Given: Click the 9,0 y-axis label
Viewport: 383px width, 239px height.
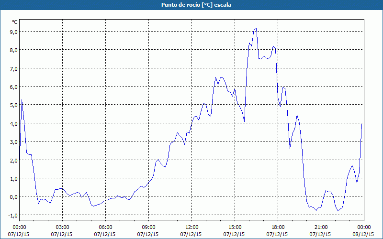Looking at the screenshot, I should [13, 32].
